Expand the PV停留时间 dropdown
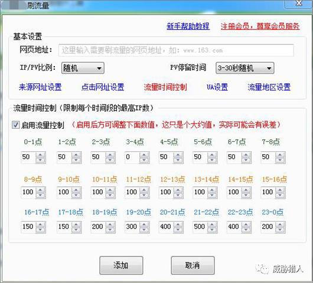Viewport: 313px width, 283px height. point(244,68)
